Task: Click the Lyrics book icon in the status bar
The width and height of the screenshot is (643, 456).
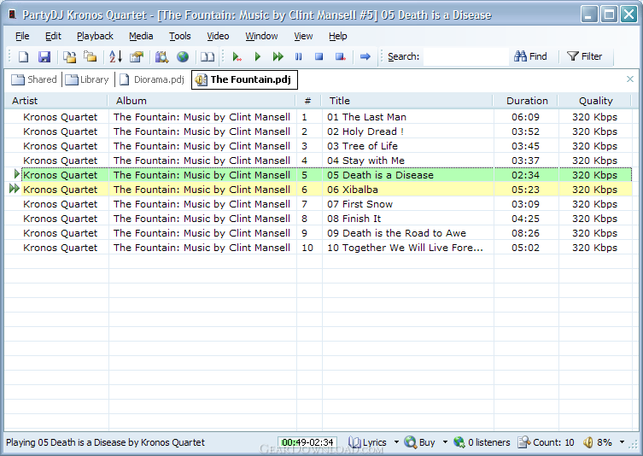Action: (354, 442)
